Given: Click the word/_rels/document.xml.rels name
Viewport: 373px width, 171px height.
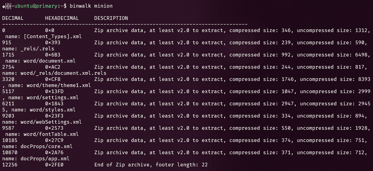Looking at the screenshot, I should [63, 73].
